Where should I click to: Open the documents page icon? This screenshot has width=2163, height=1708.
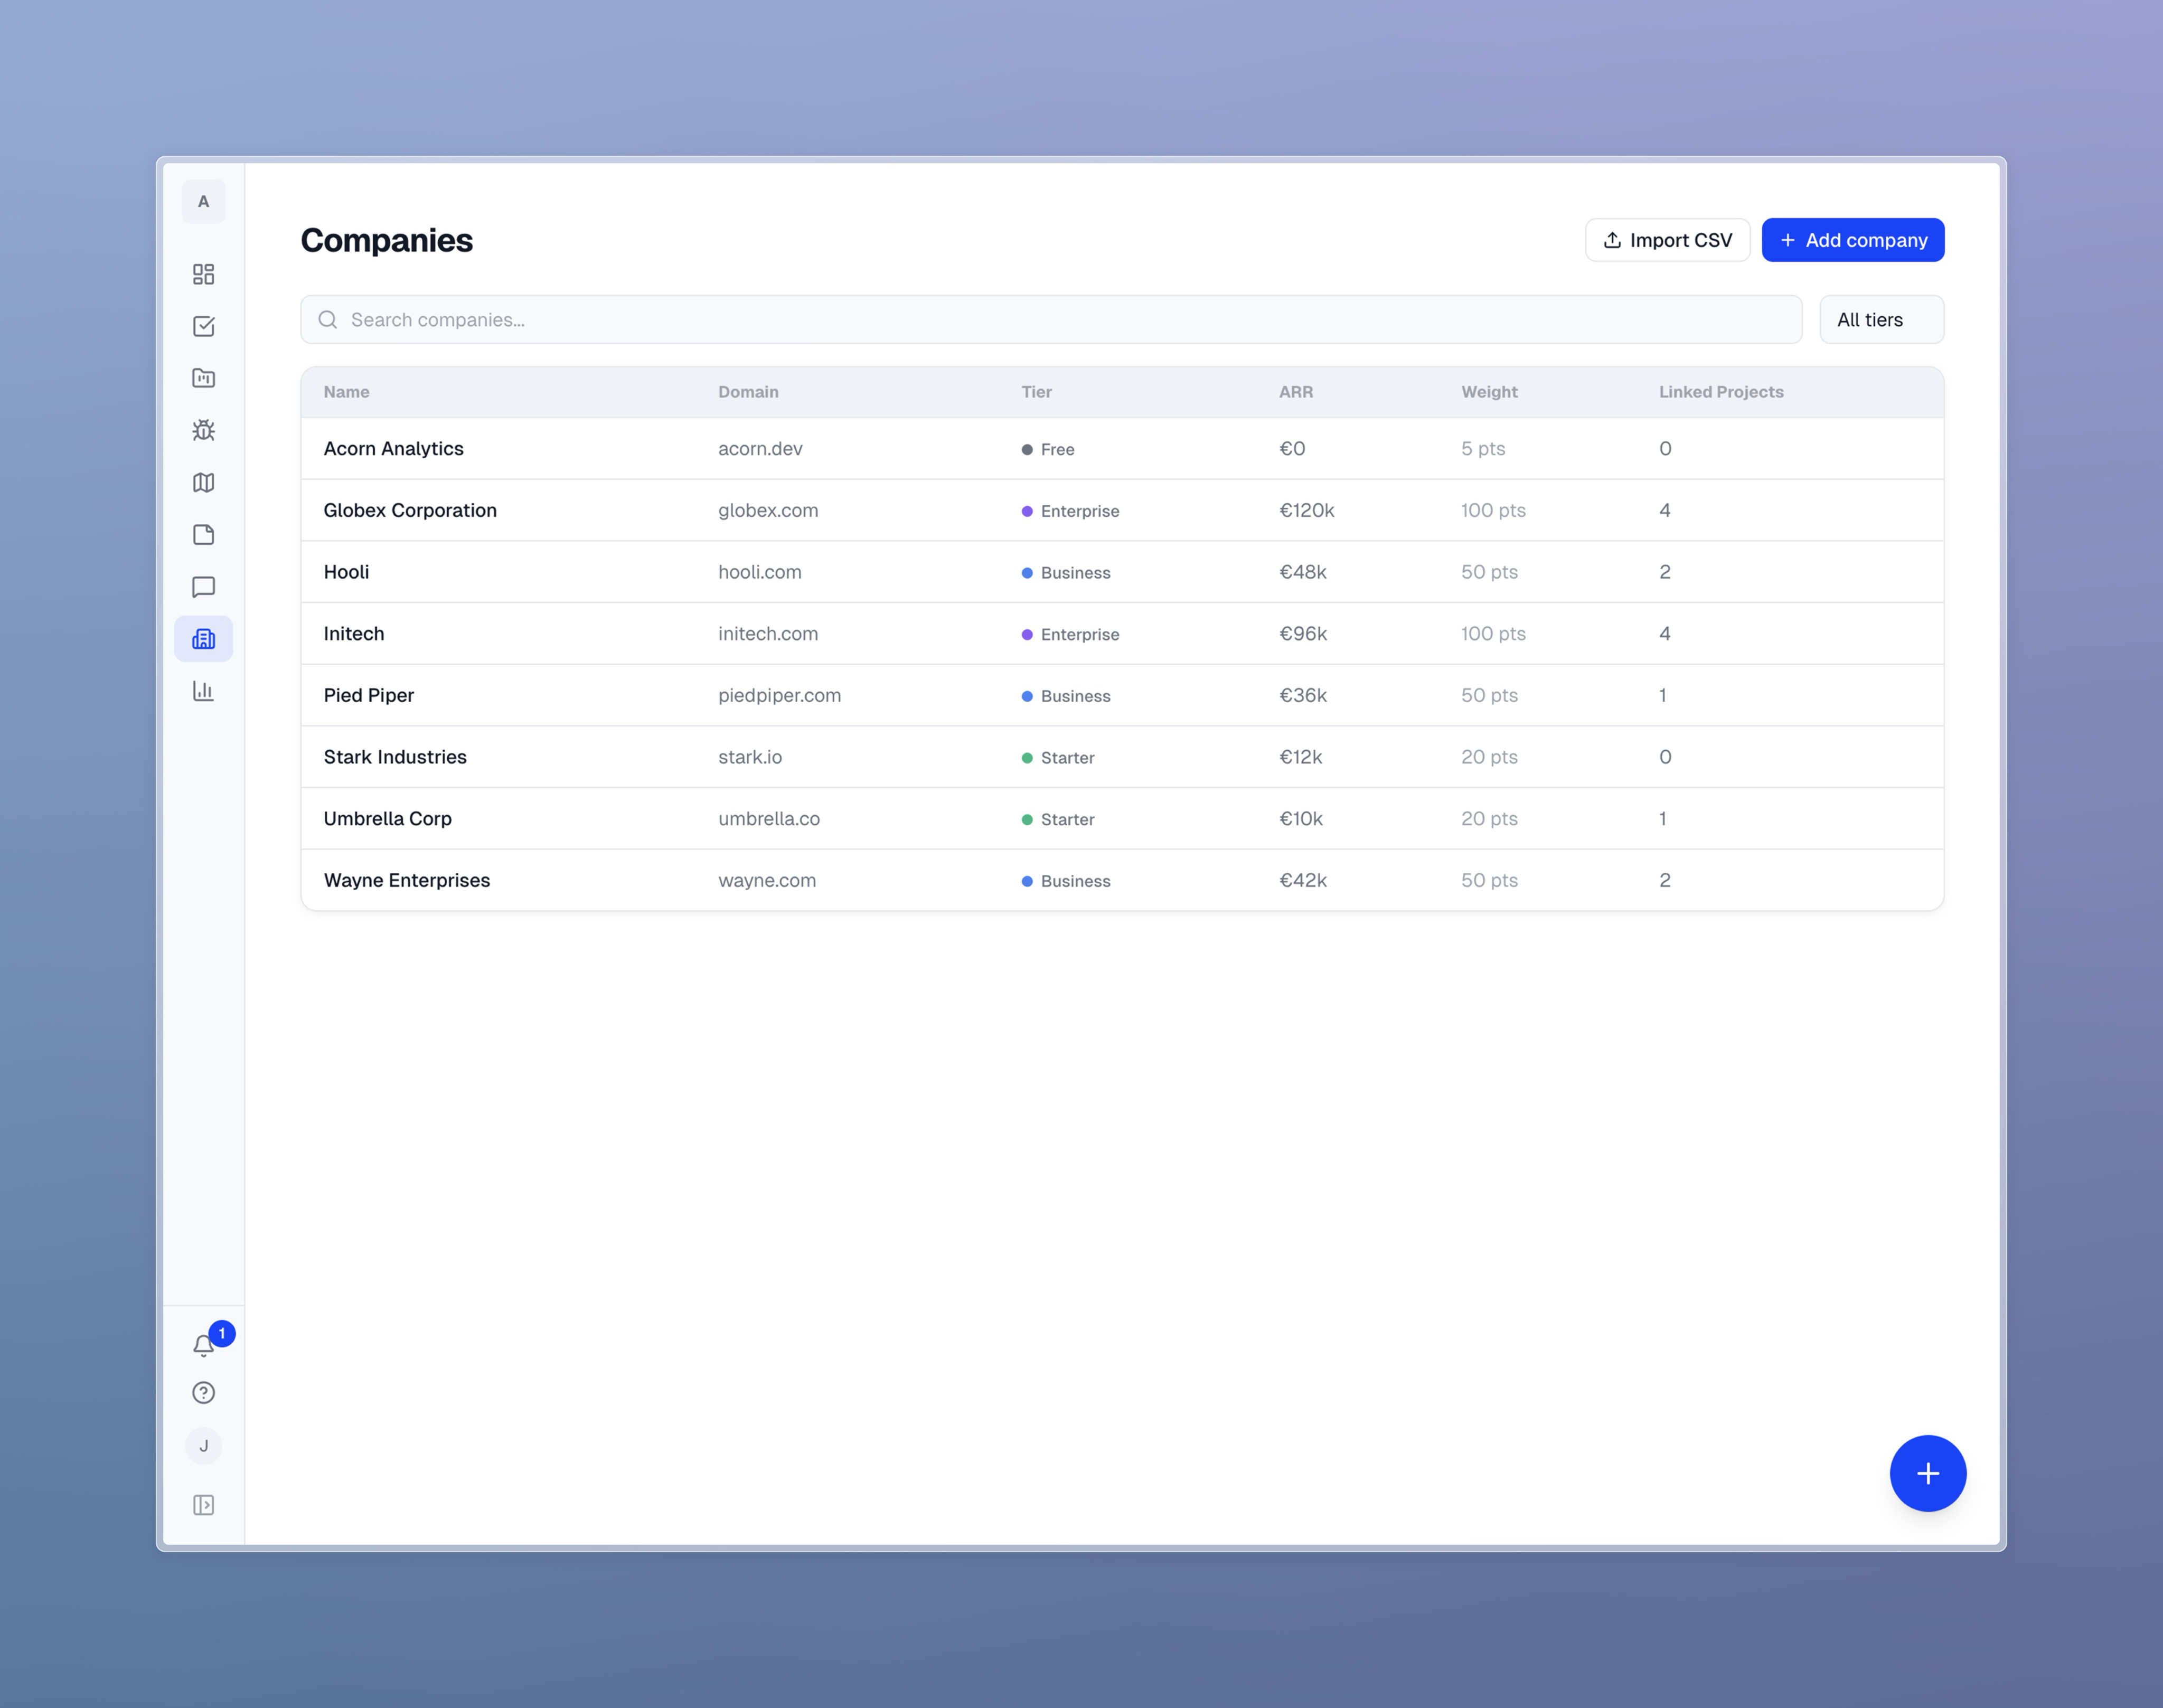[204, 534]
